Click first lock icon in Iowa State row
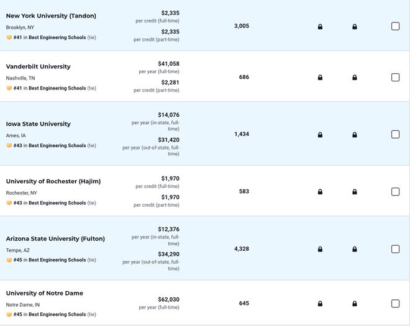The image size is (410, 326). (320, 135)
